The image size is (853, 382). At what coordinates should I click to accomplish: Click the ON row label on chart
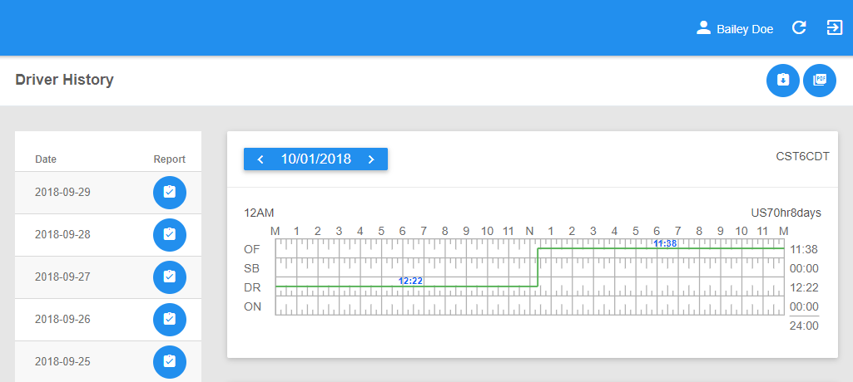(252, 306)
